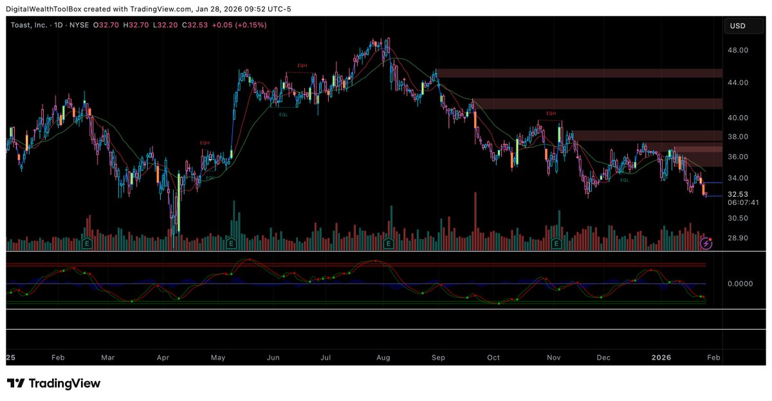Click the +0.05 (+0.15%) change value
Image resolution: width=772 pixels, height=401 pixels.
[238, 24]
